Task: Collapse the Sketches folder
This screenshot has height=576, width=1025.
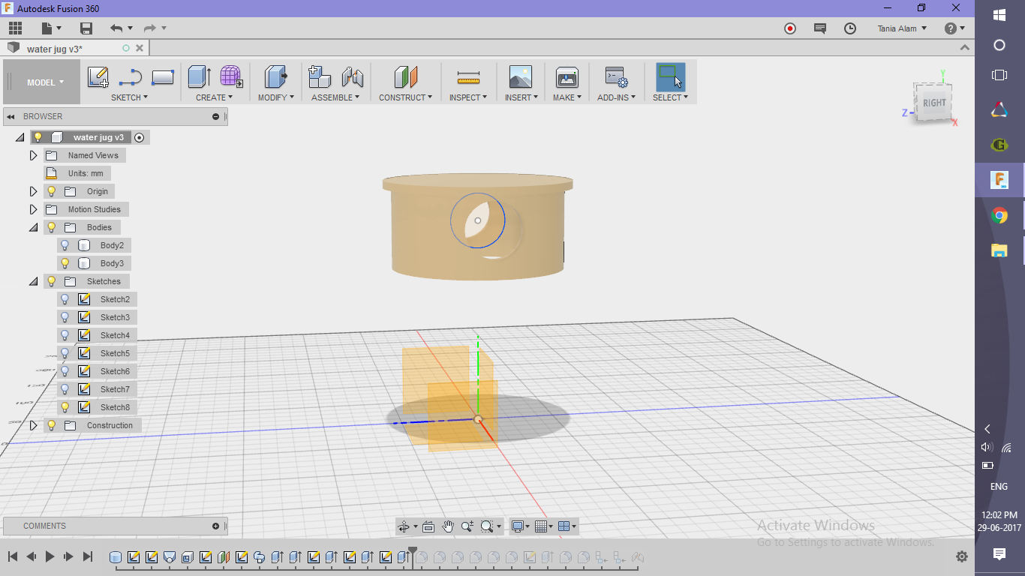Action: (33, 281)
